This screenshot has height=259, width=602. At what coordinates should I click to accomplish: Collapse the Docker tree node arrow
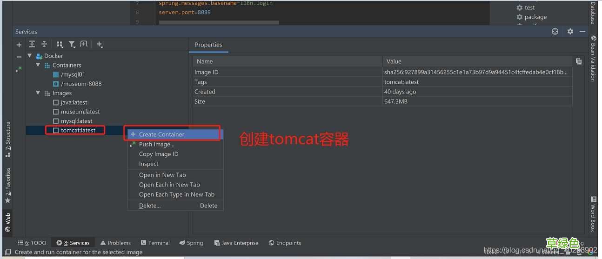(30, 56)
